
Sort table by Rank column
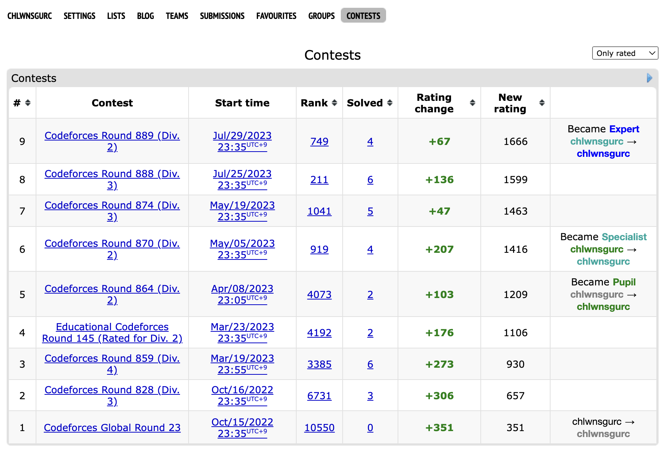coord(334,103)
